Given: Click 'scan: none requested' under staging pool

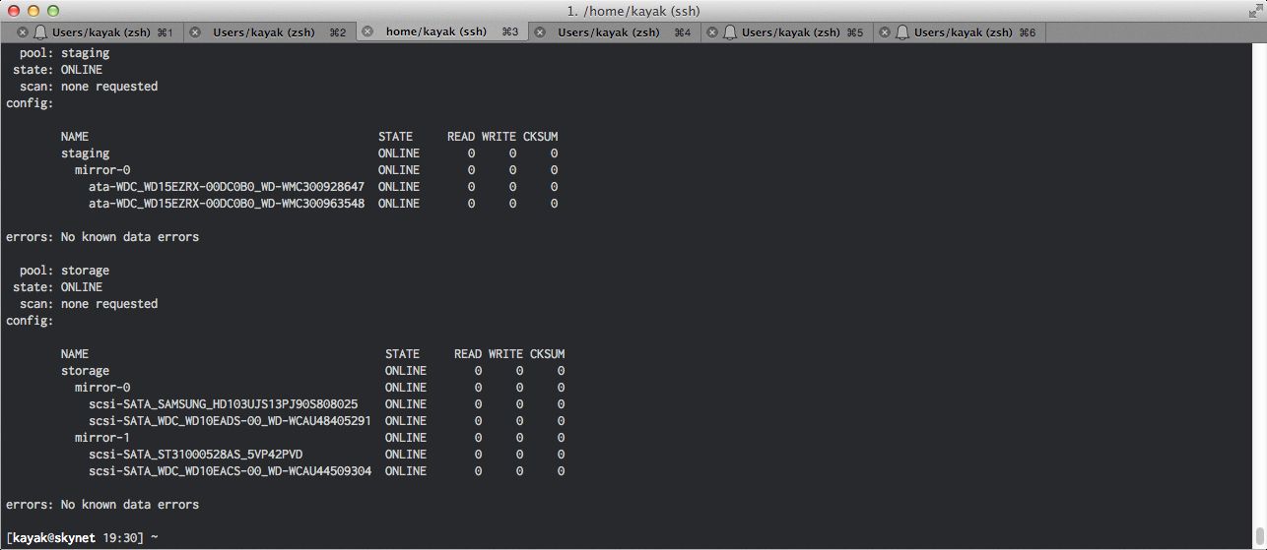Looking at the screenshot, I should (x=89, y=87).
